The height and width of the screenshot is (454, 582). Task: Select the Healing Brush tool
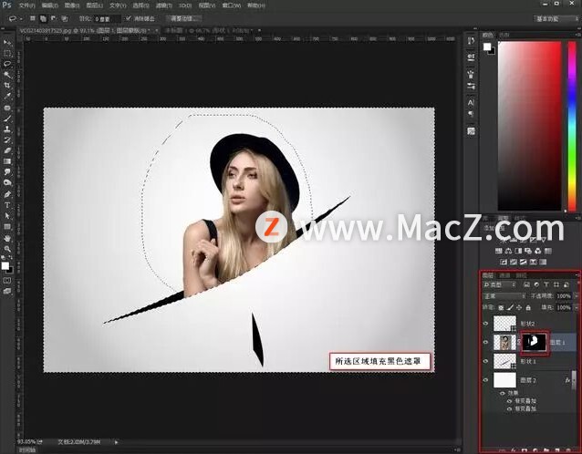tap(7, 108)
